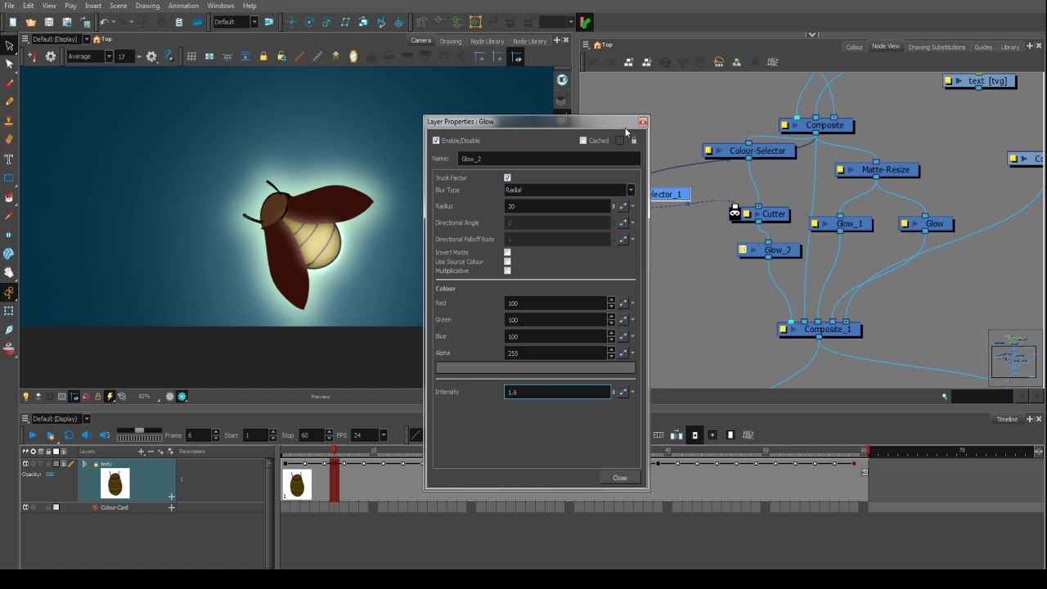Open the Animation menu
This screenshot has width=1047, height=589.
[183, 6]
